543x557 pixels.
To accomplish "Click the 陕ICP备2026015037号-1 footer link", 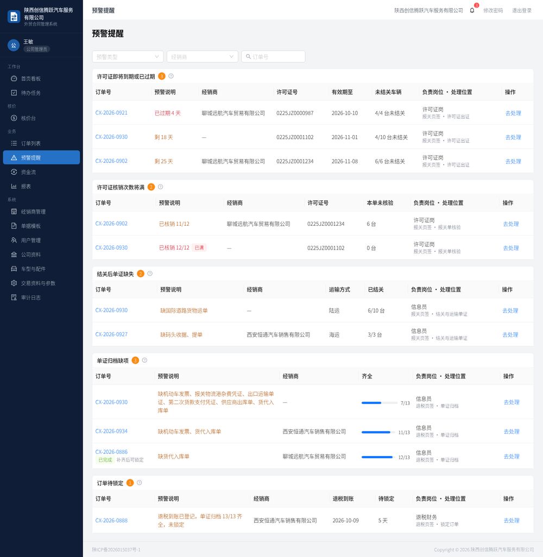I will (116, 549).
